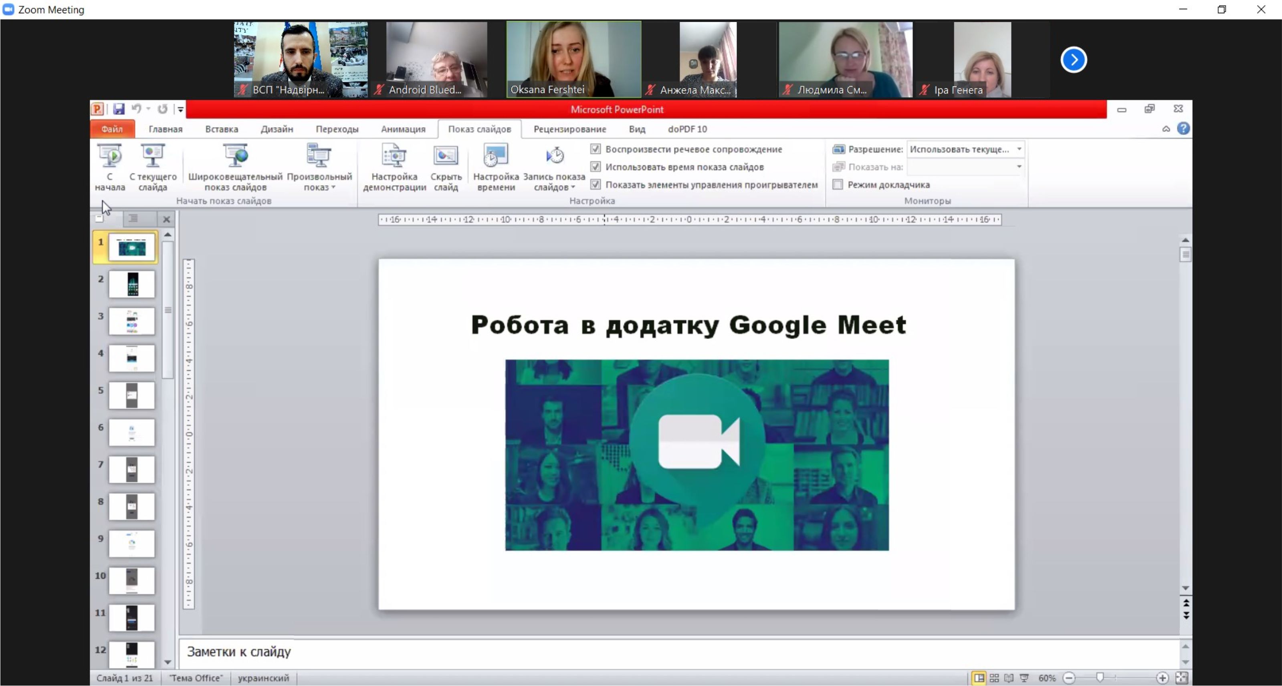Select Oksana Fershtei video tile in Zoom
Viewport: 1282px width, 686px height.
[x=574, y=59]
